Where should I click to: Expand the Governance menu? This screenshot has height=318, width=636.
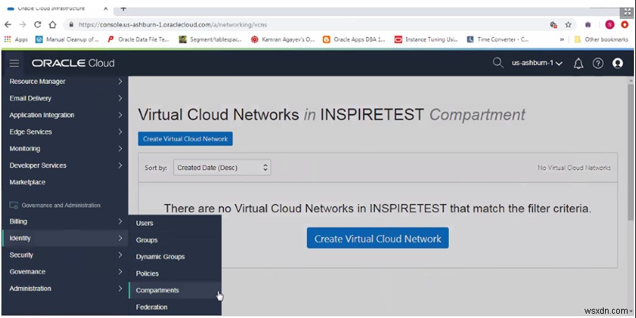65,272
